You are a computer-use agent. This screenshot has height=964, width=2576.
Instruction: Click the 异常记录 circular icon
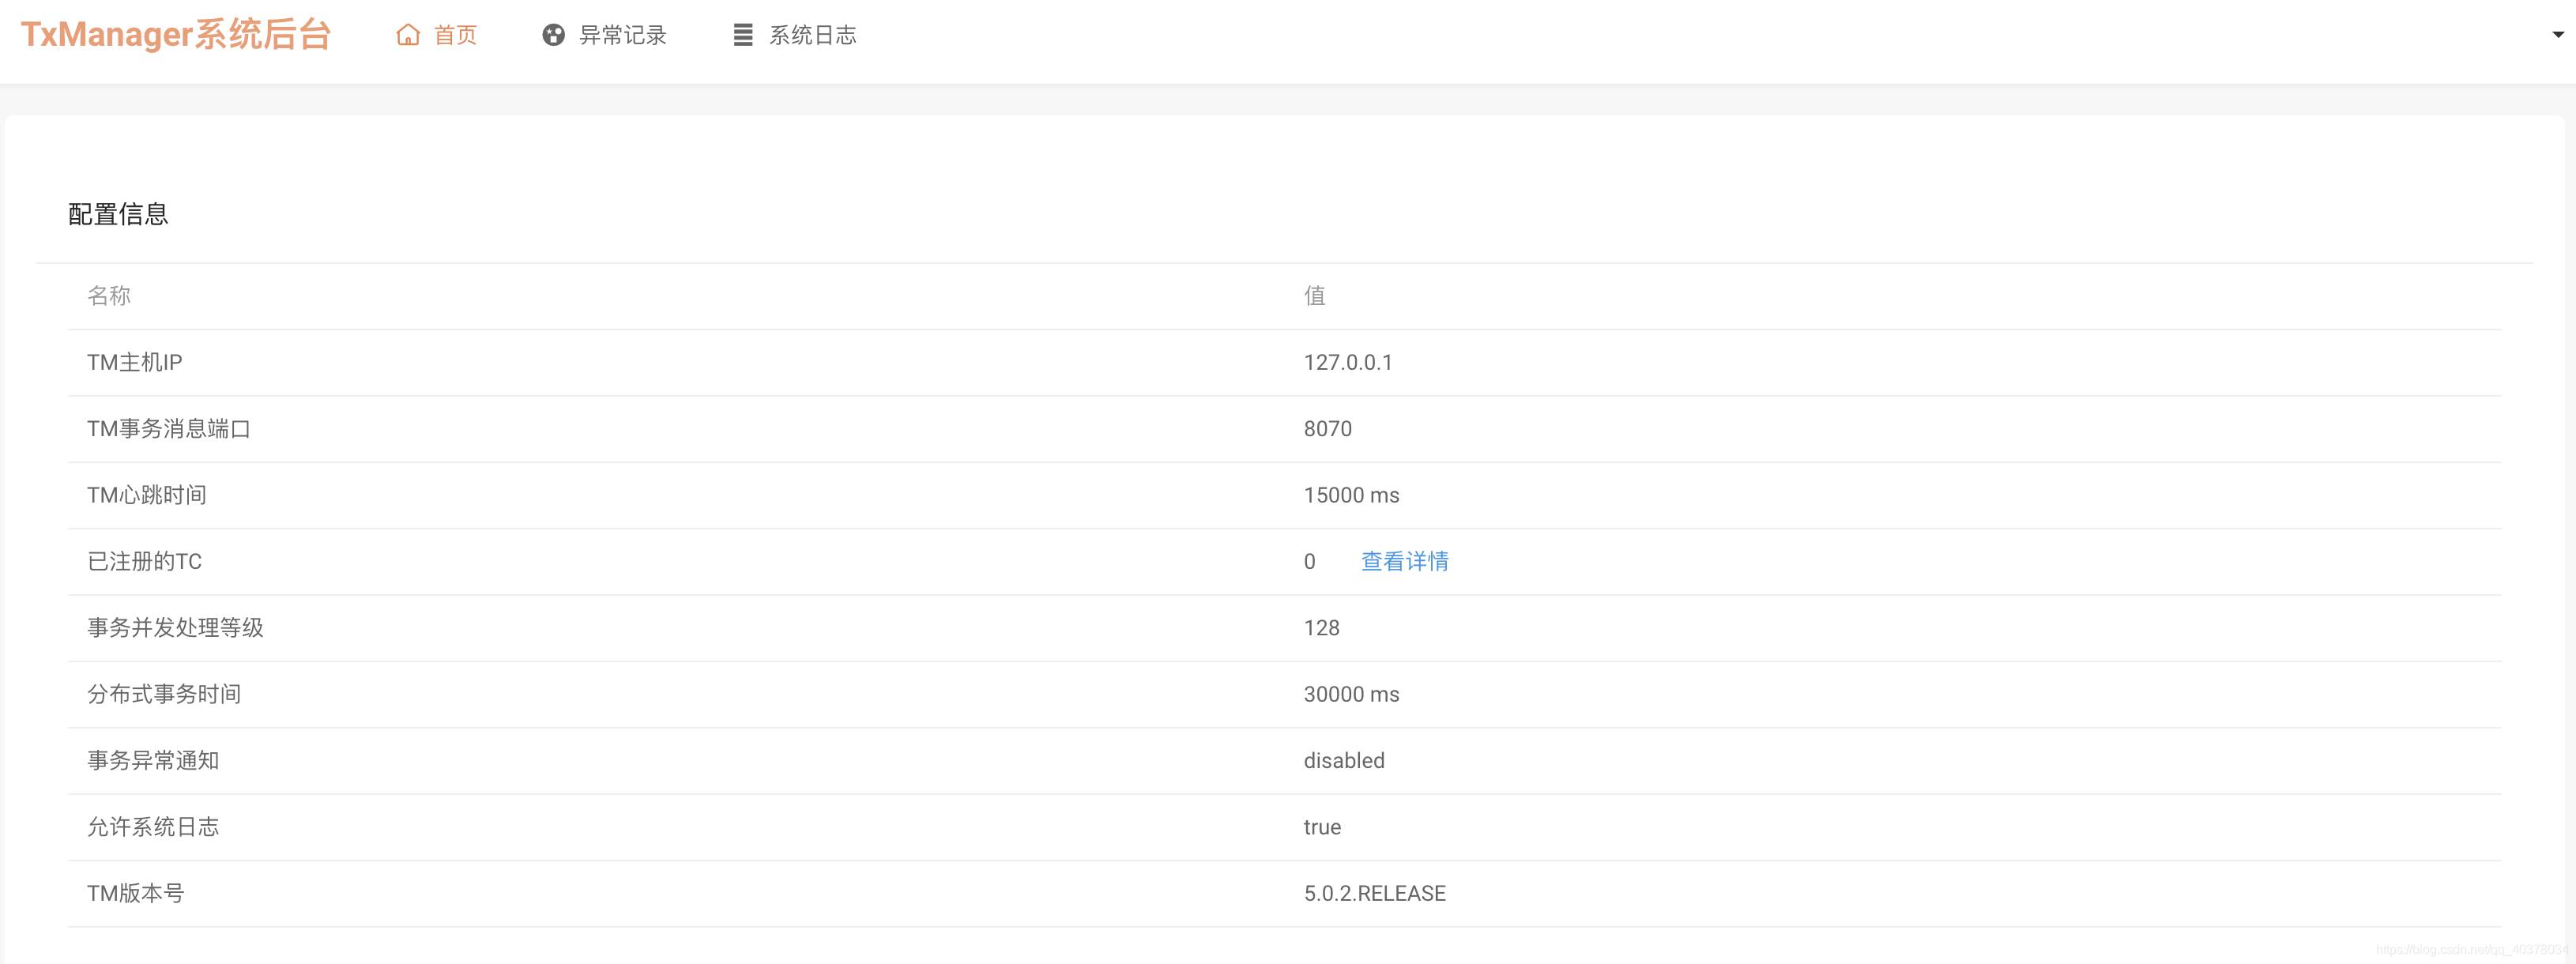(x=553, y=35)
